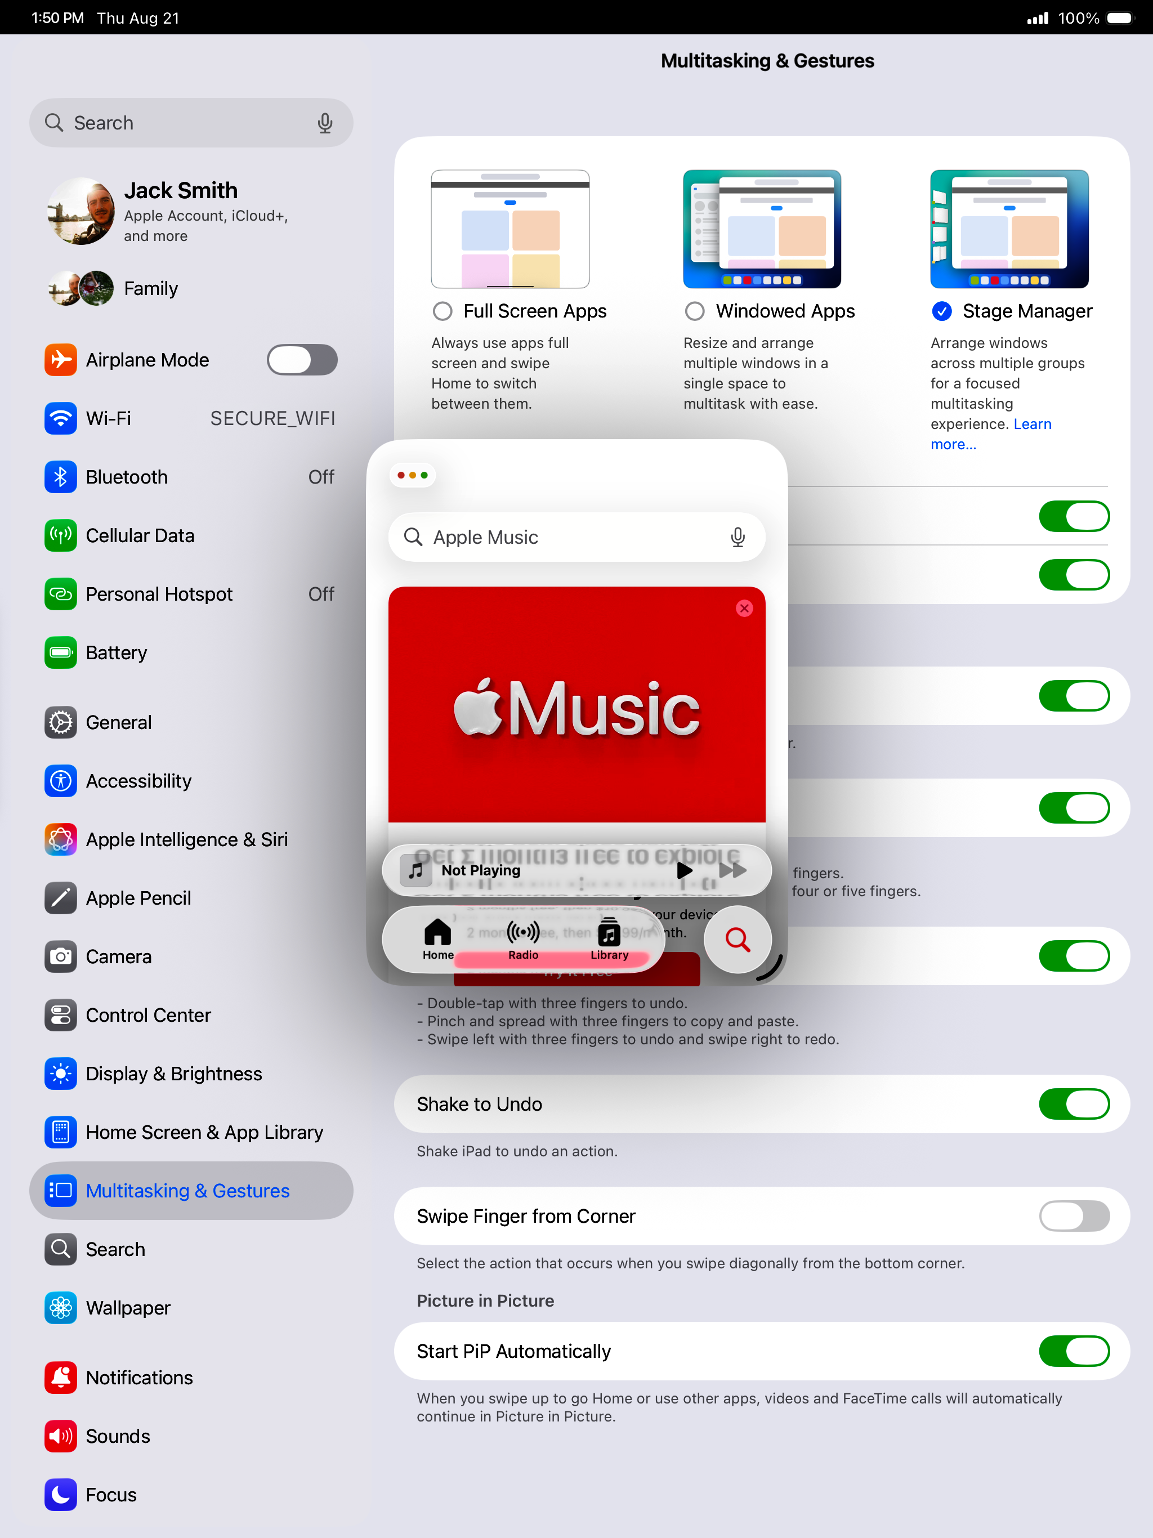Image resolution: width=1153 pixels, height=1538 pixels.
Task: Open window controls dots in Music window
Action: (412, 476)
